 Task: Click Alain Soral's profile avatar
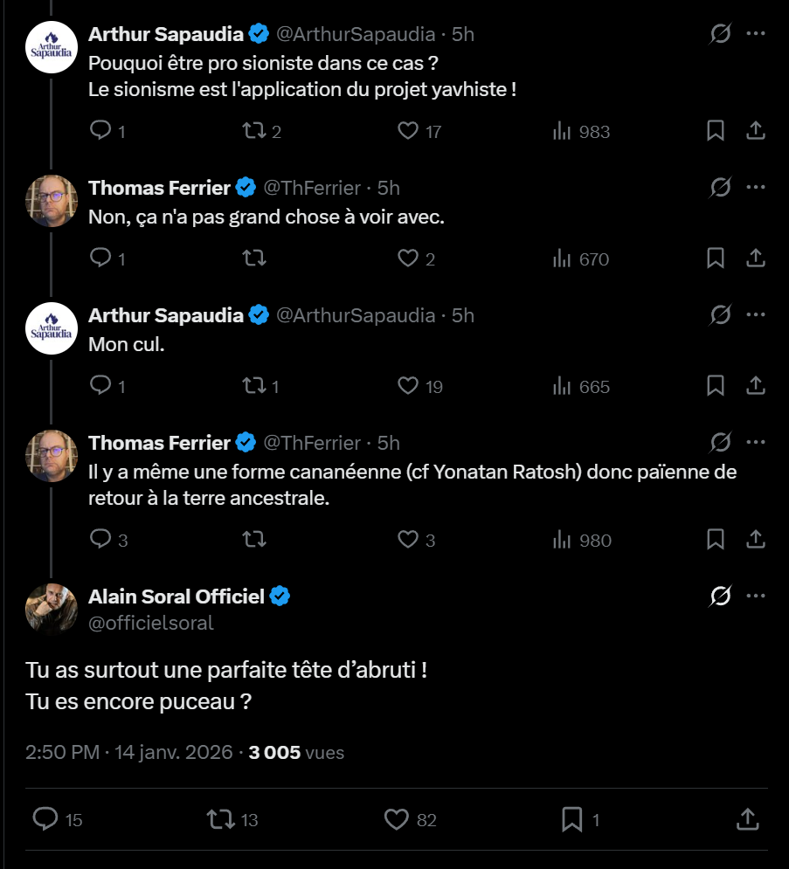52,608
